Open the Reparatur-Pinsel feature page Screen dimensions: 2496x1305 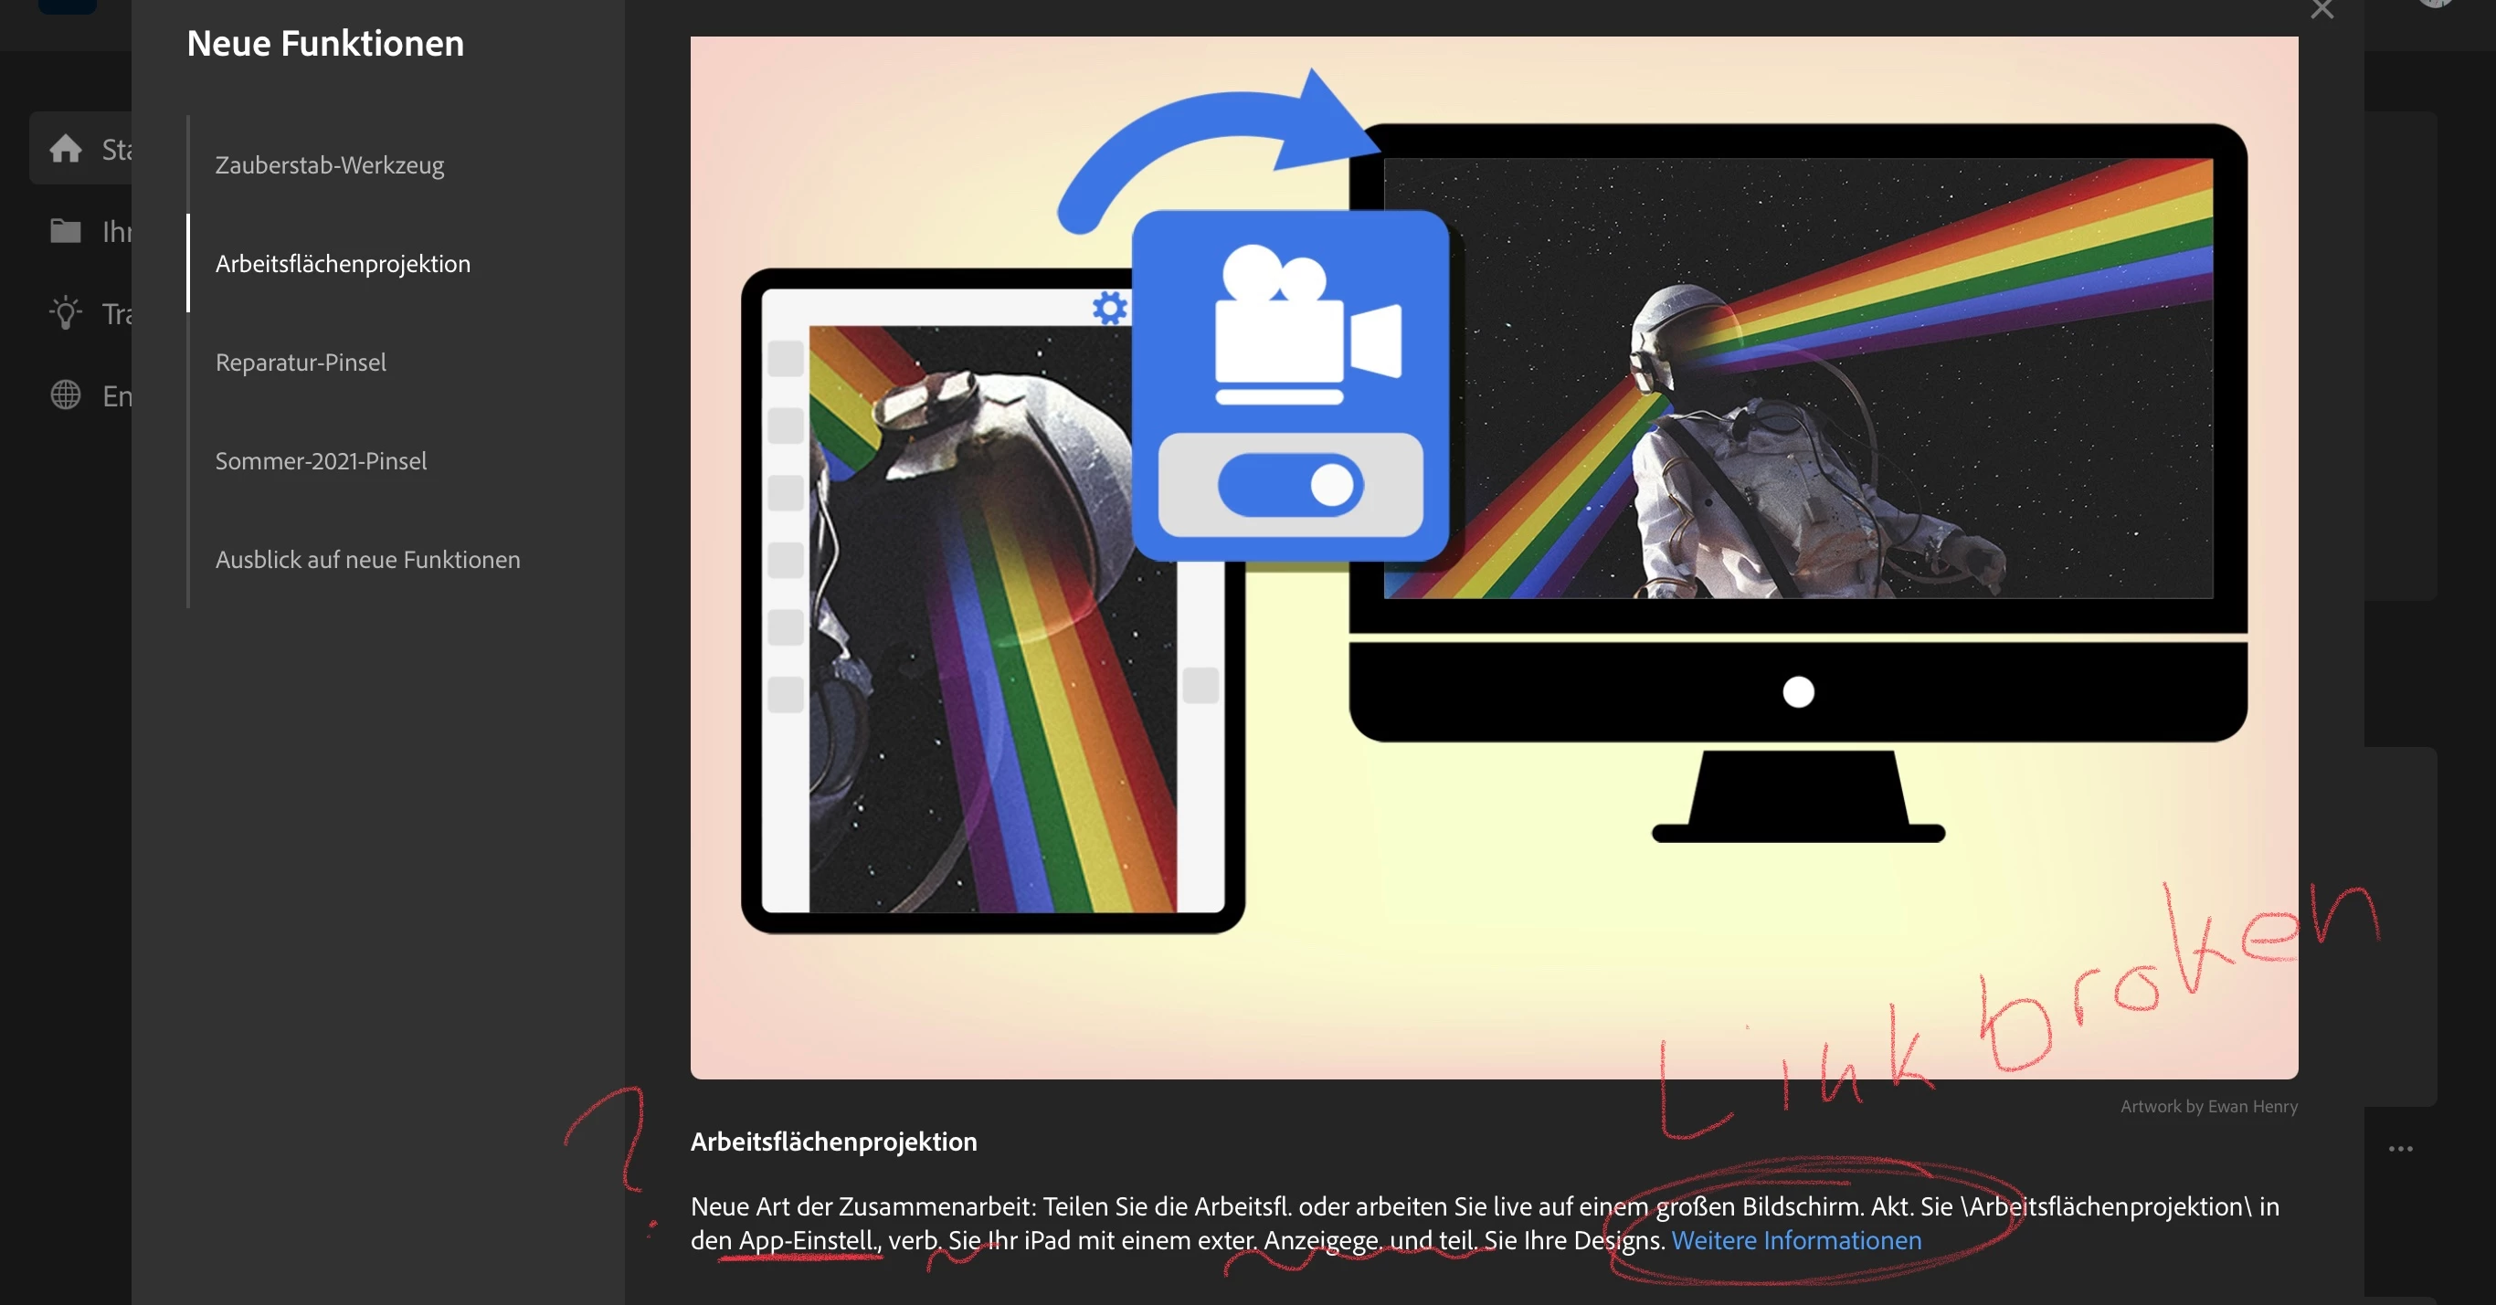click(301, 363)
